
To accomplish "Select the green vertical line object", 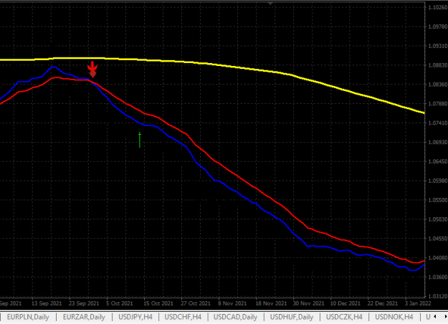I will [x=140, y=140].
